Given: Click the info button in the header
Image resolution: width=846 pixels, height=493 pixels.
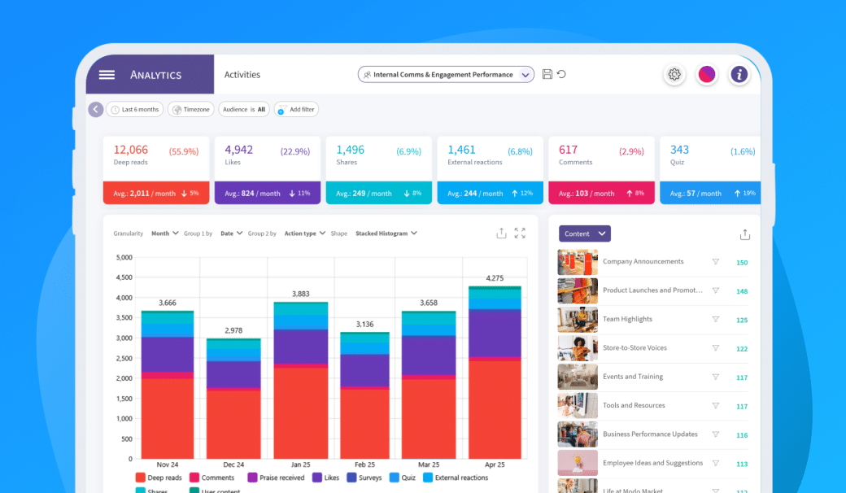Looking at the screenshot, I should (739, 75).
